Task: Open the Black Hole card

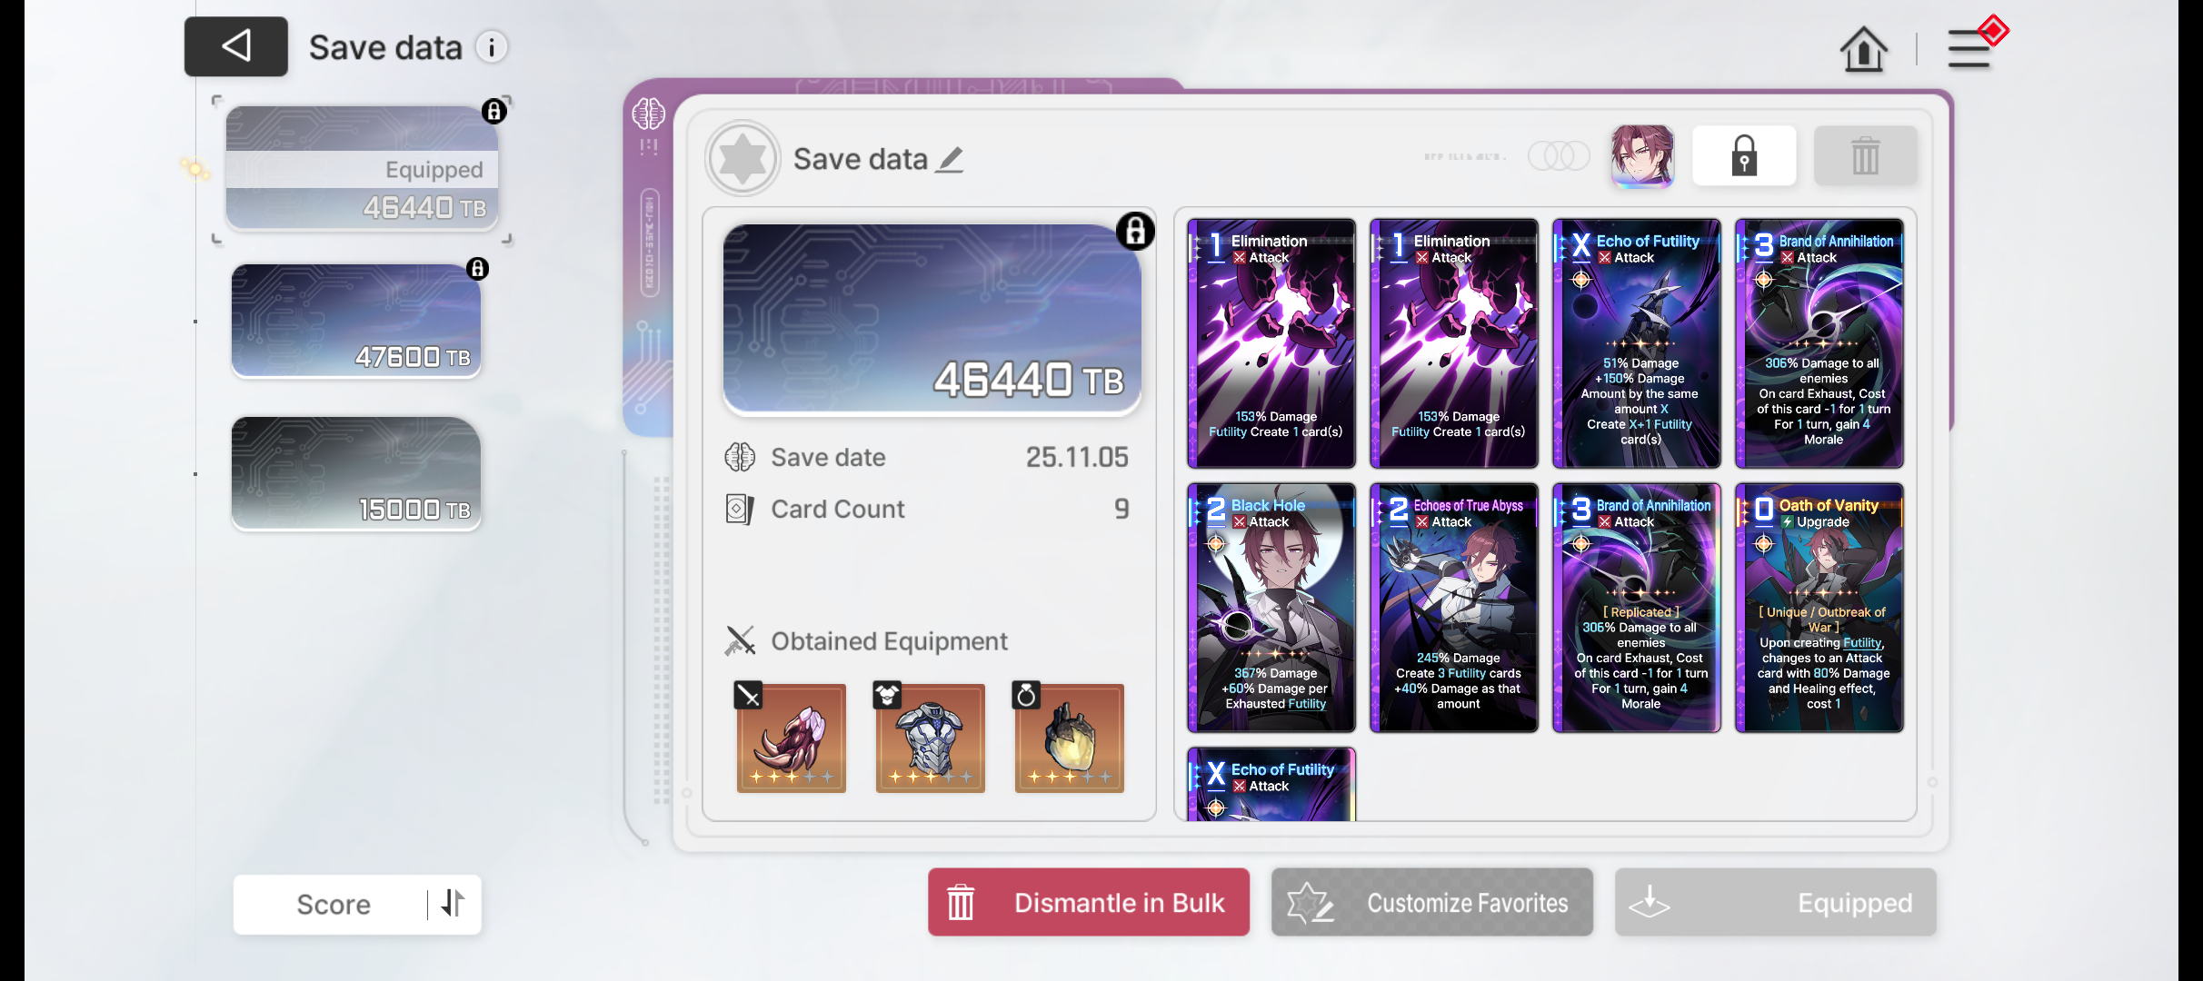Action: point(1271,607)
